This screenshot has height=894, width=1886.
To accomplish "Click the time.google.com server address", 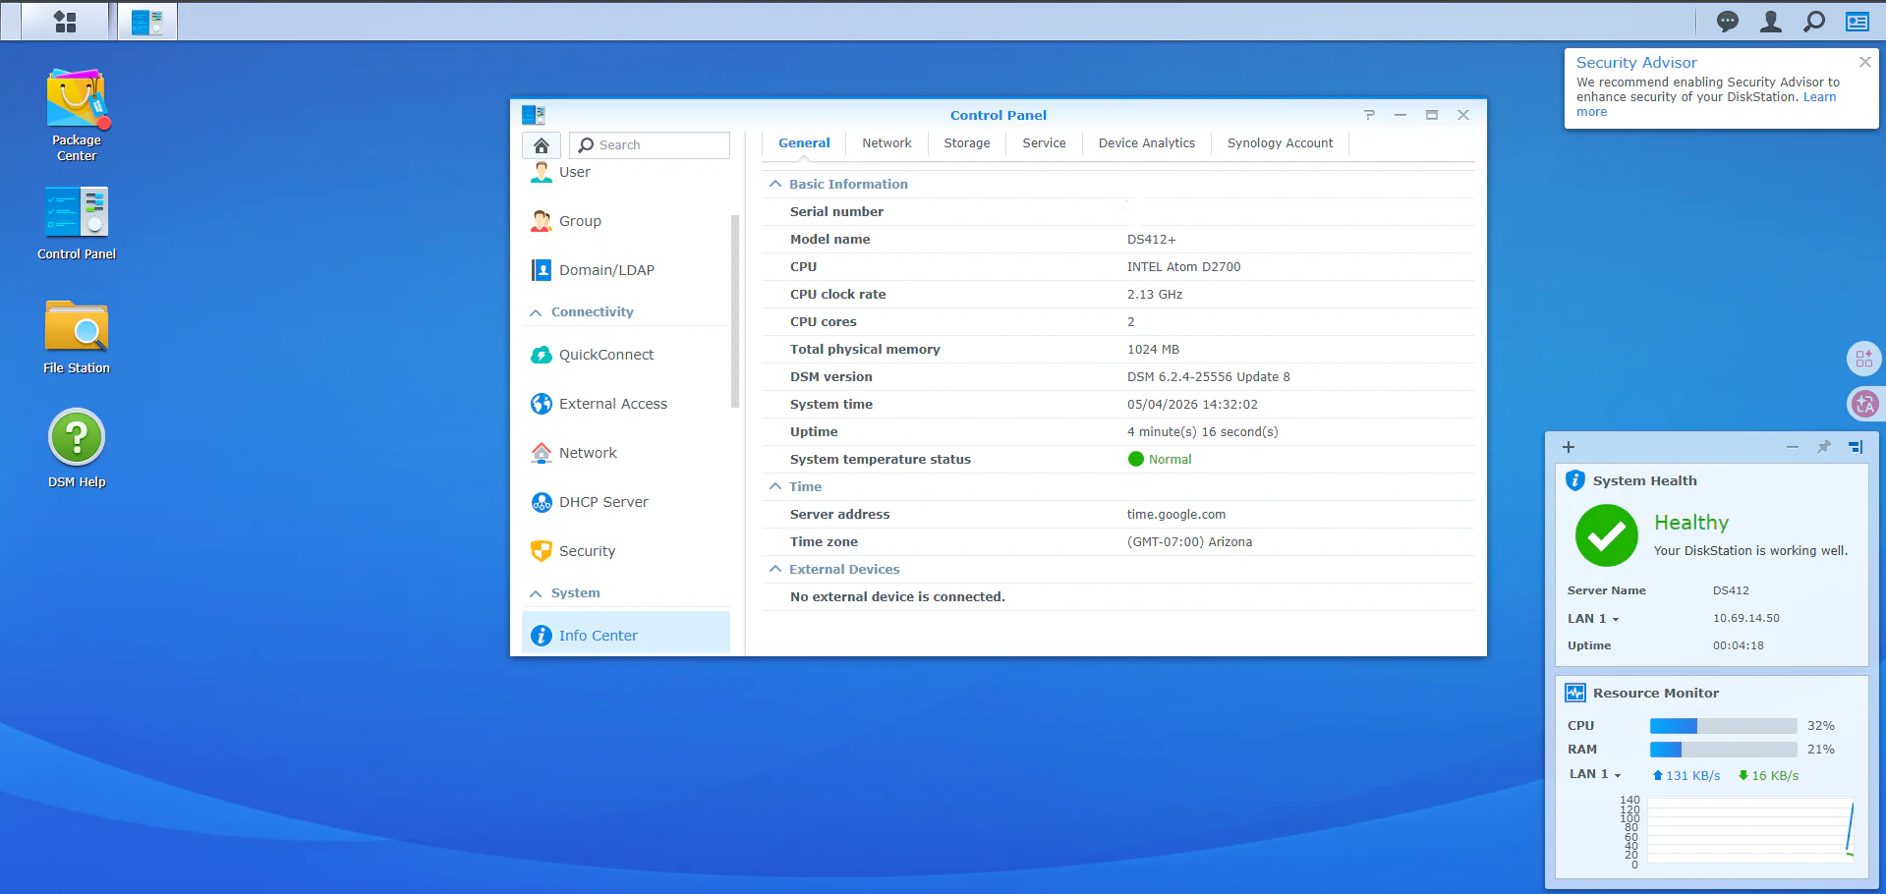I will (1176, 514).
